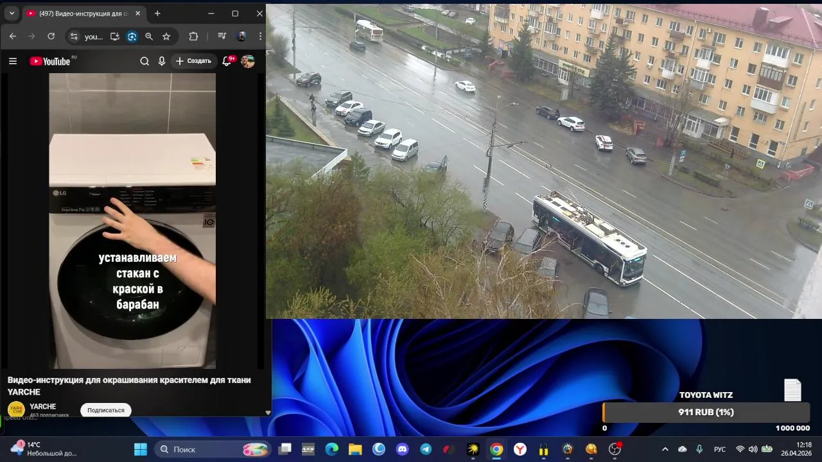Image resolution: width=822 pixels, height=462 pixels.
Task: Reload the YouTube page
Action: coord(51,37)
